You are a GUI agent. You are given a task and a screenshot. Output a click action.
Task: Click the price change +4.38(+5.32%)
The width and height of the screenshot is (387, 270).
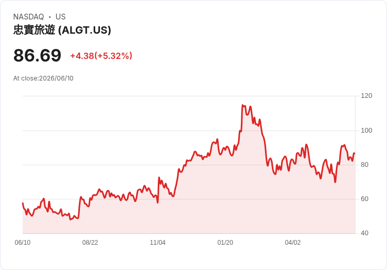[x=101, y=56]
